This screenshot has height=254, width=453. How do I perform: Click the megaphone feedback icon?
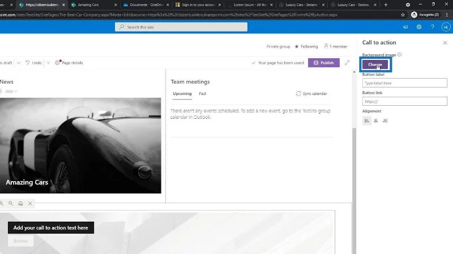(x=405, y=27)
